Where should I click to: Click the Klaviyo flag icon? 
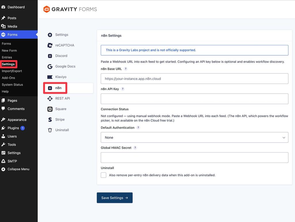[x=50, y=77]
